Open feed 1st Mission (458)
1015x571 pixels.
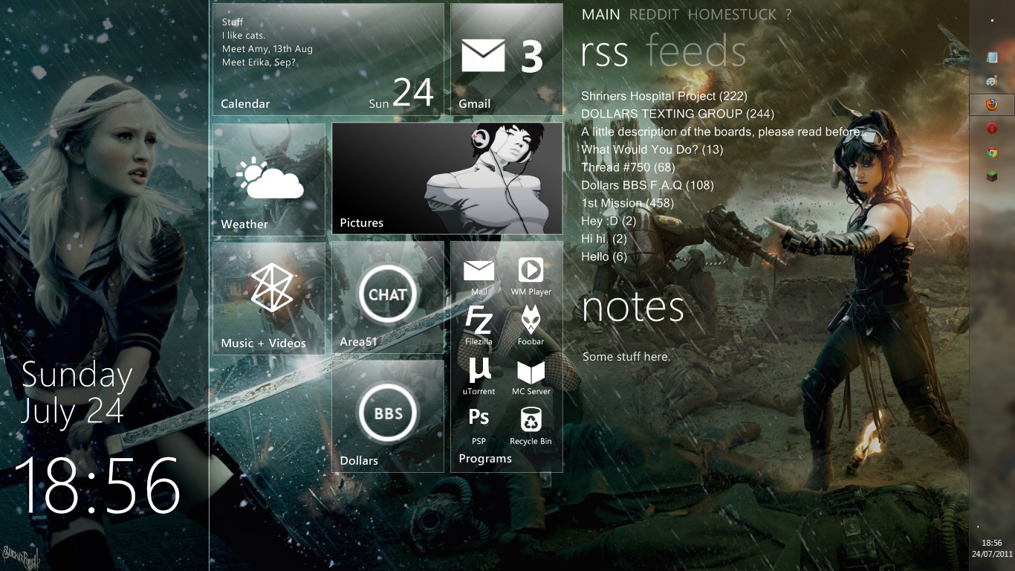[628, 203]
